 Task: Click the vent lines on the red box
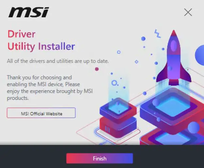(107, 129)
